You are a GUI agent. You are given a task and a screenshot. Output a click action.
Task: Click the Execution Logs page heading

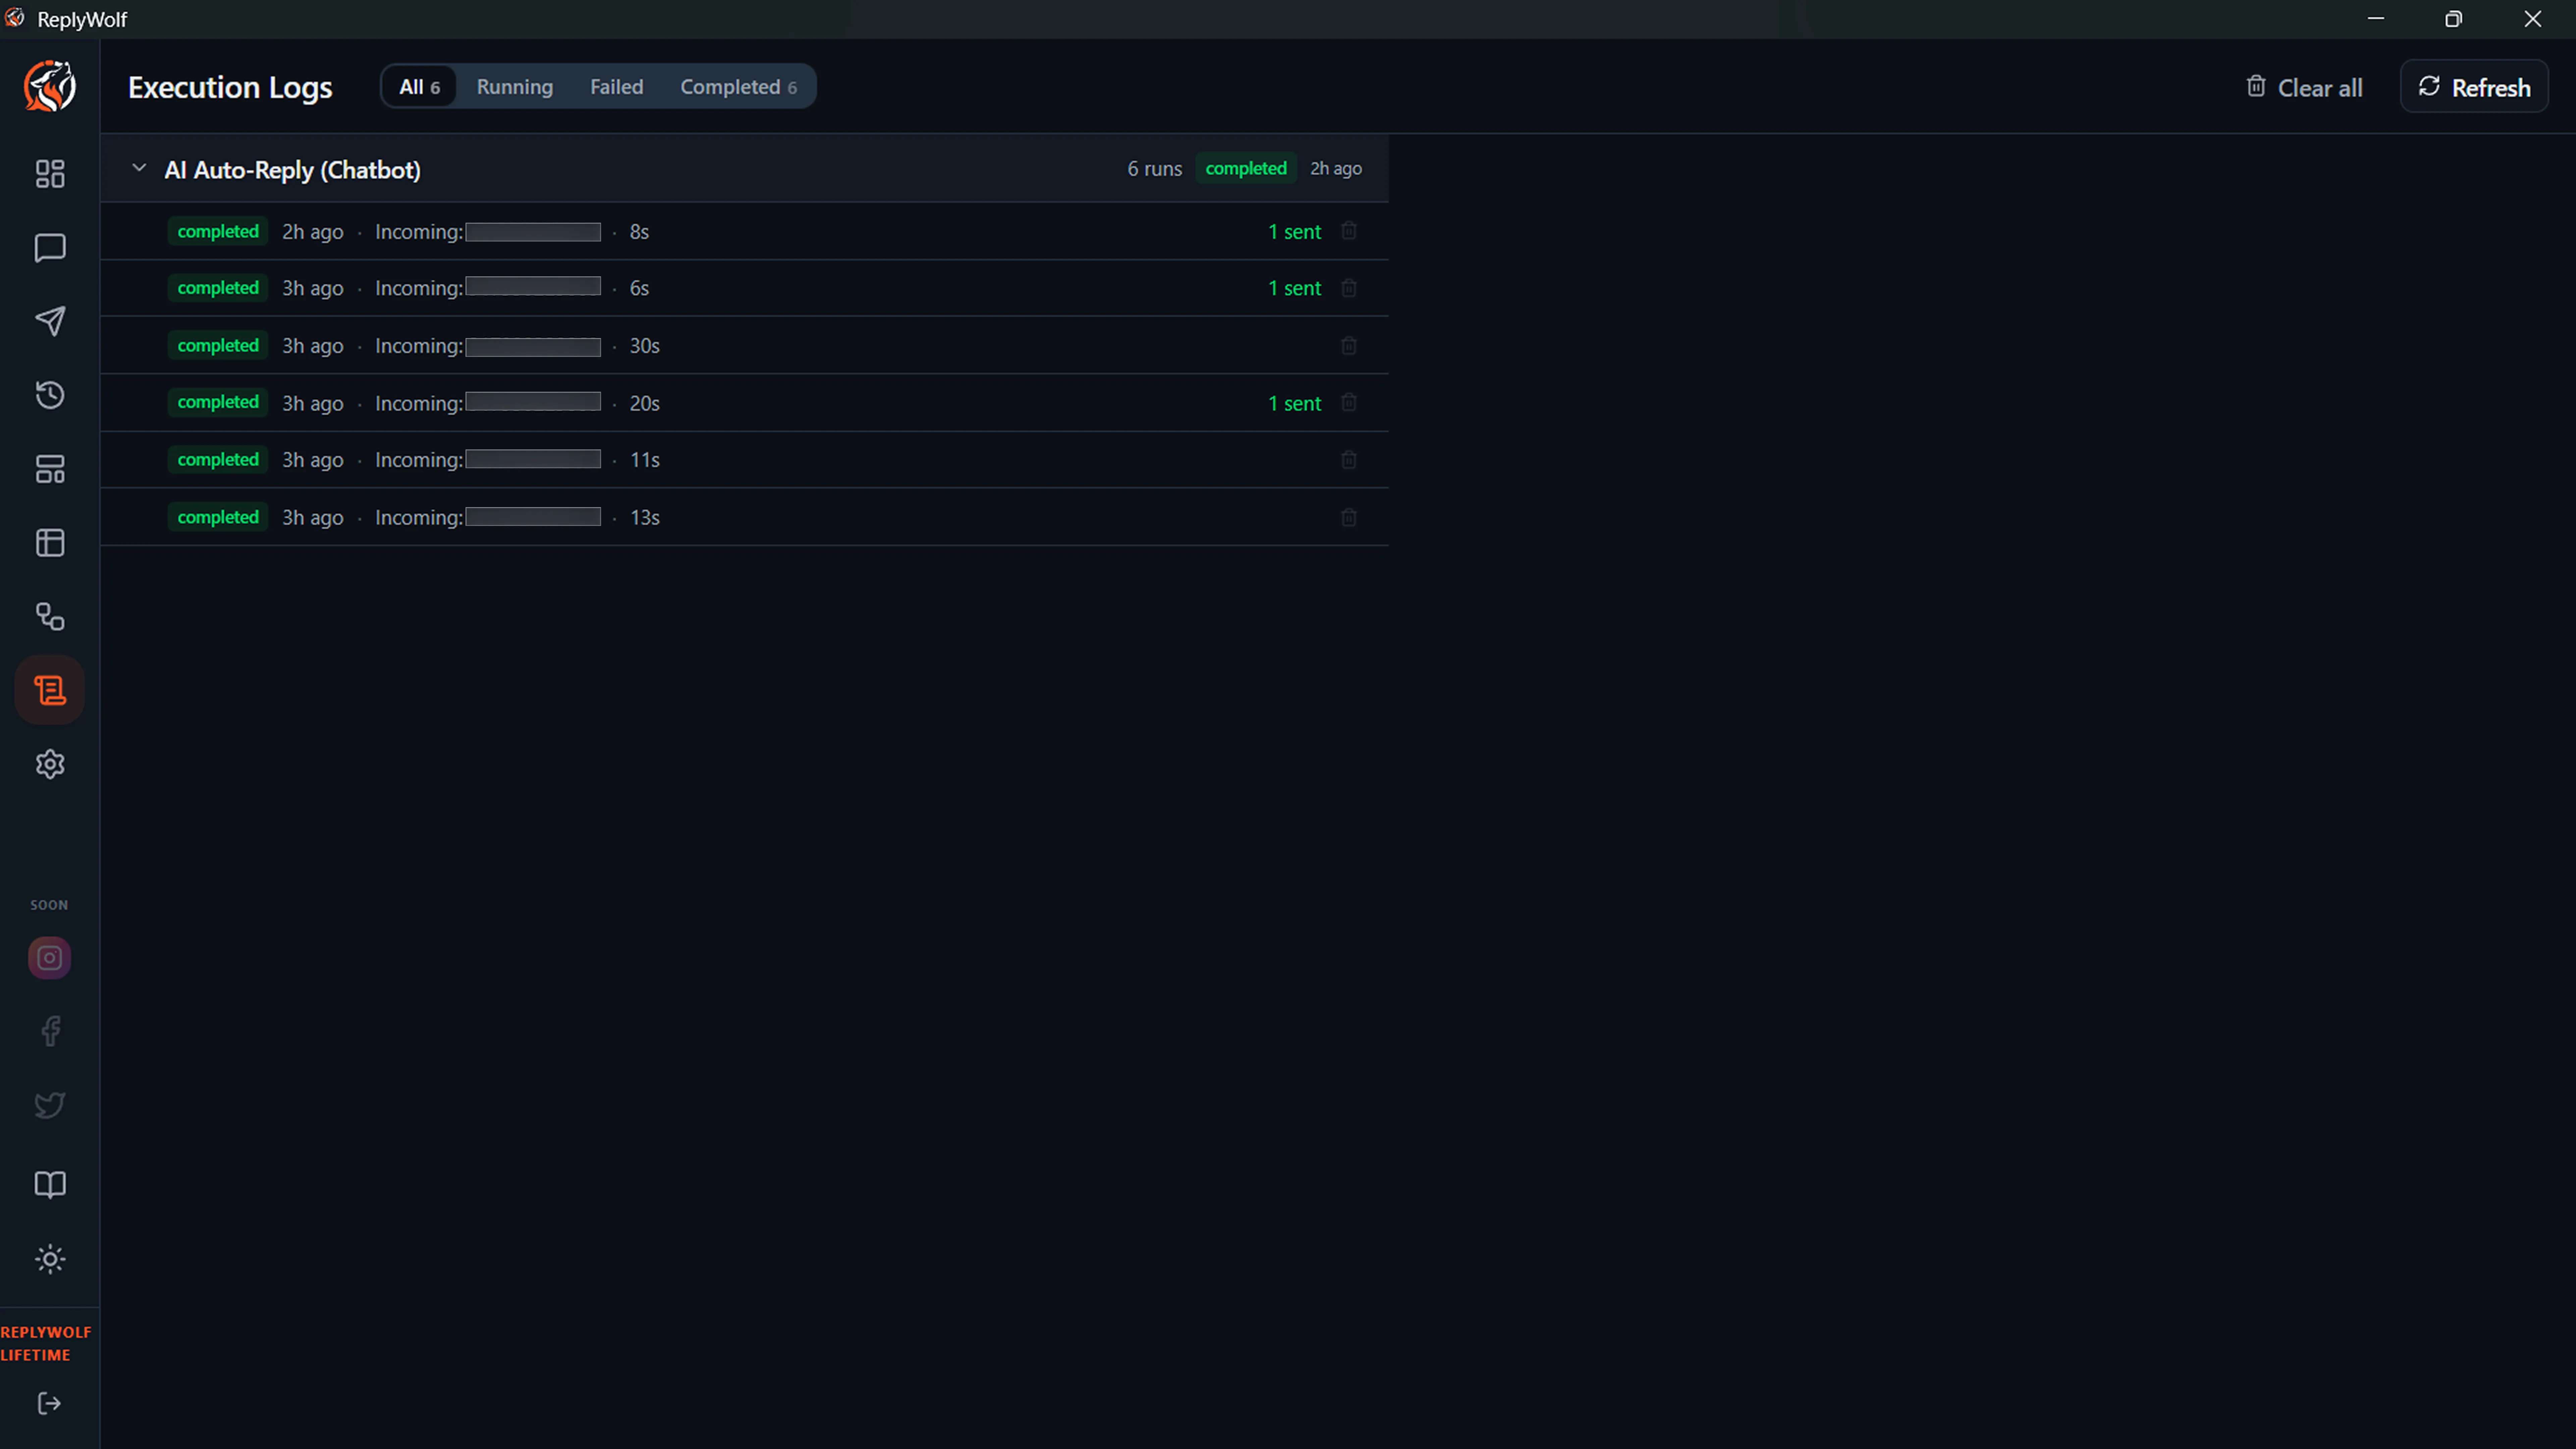[230, 88]
